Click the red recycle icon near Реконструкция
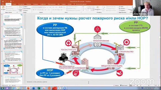 tap(68, 43)
